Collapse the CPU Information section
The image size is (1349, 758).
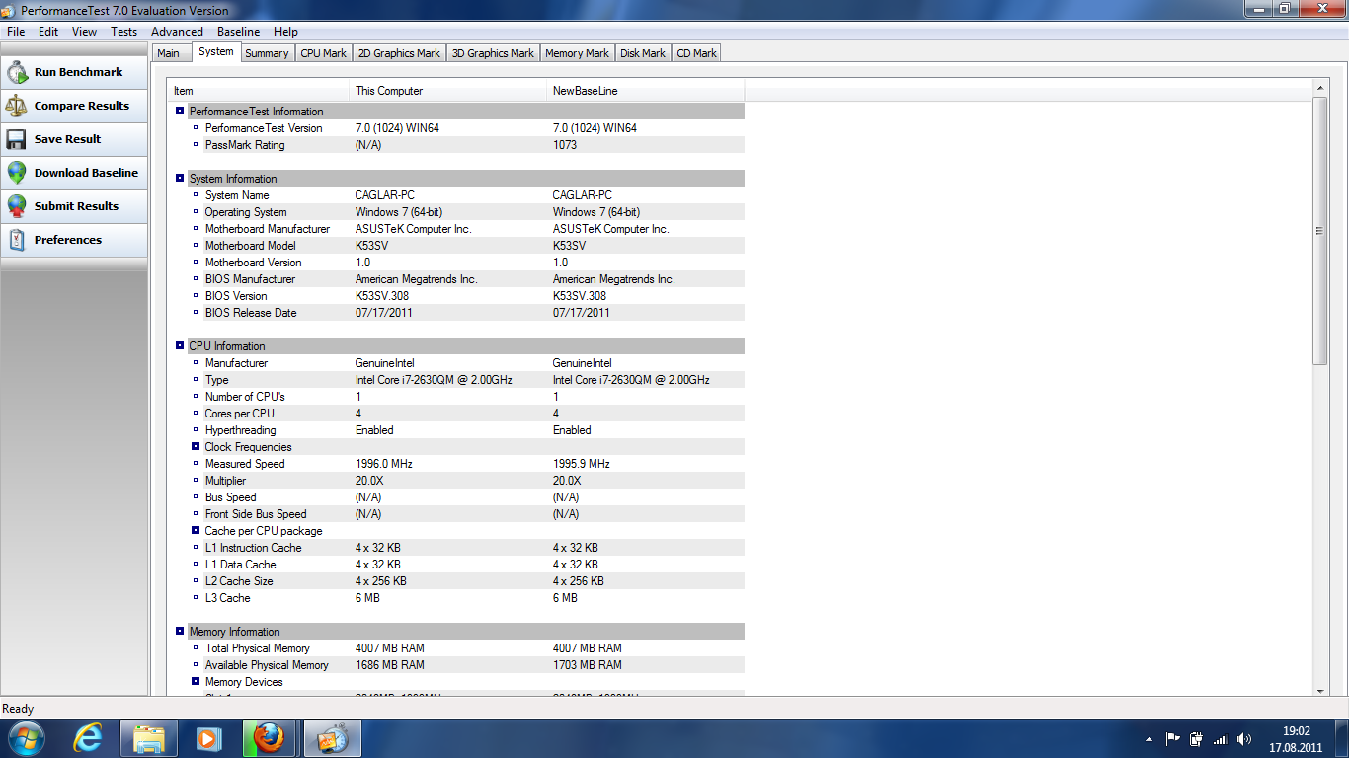click(180, 346)
